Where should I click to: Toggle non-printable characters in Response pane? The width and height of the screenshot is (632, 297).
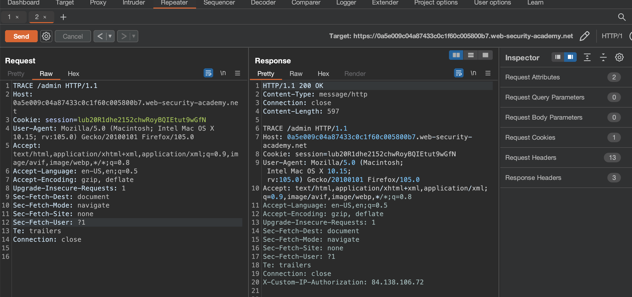coord(473,73)
